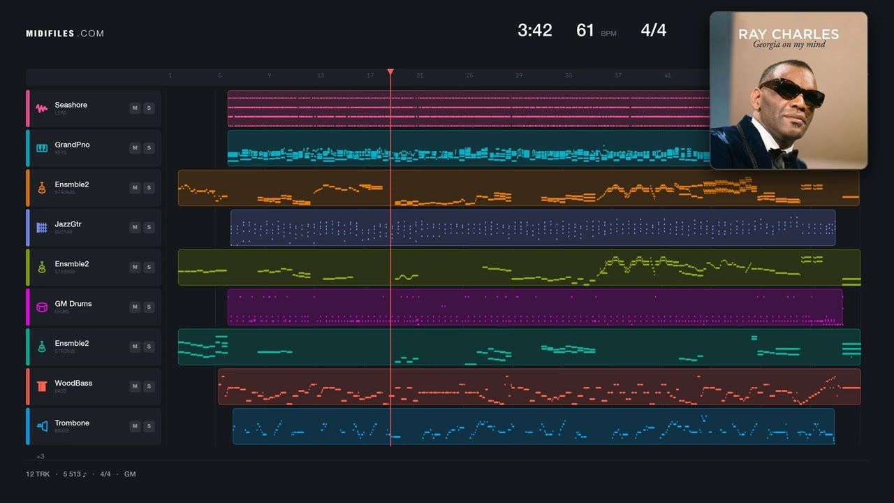Solo the Trombone track

(x=149, y=426)
